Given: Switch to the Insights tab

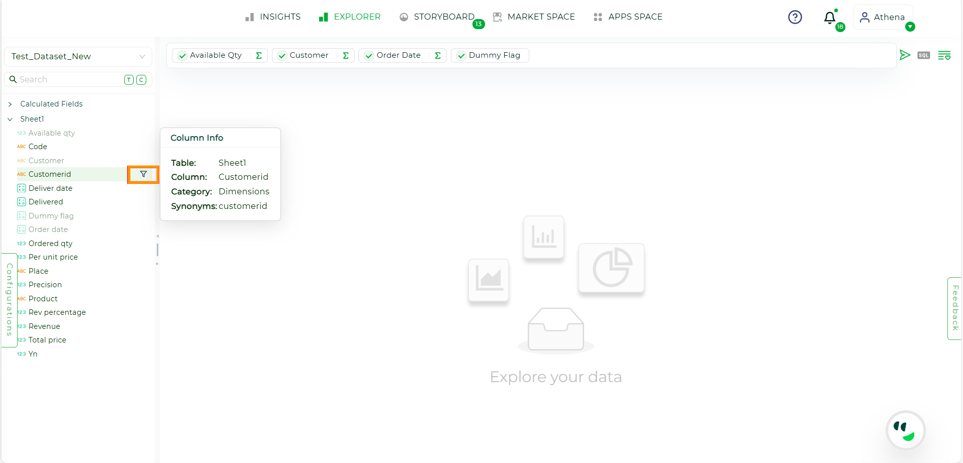Looking at the screenshot, I should 273,17.
